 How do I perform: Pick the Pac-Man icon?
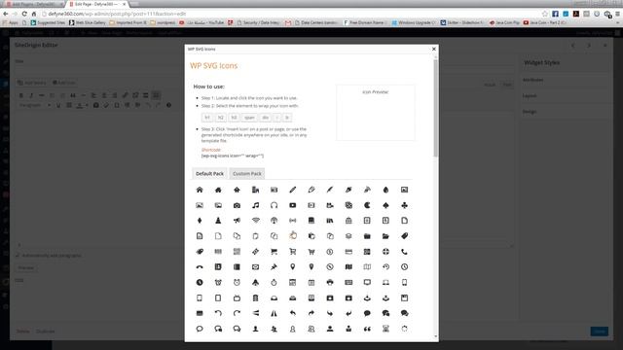(x=367, y=205)
